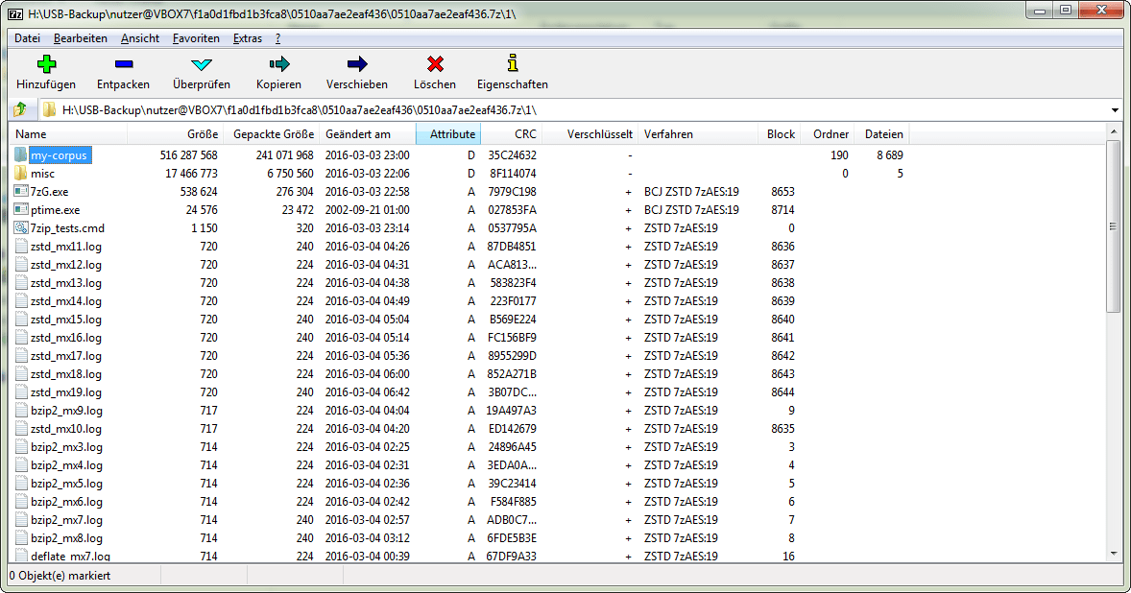Open the Extras menu

[247, 38]
